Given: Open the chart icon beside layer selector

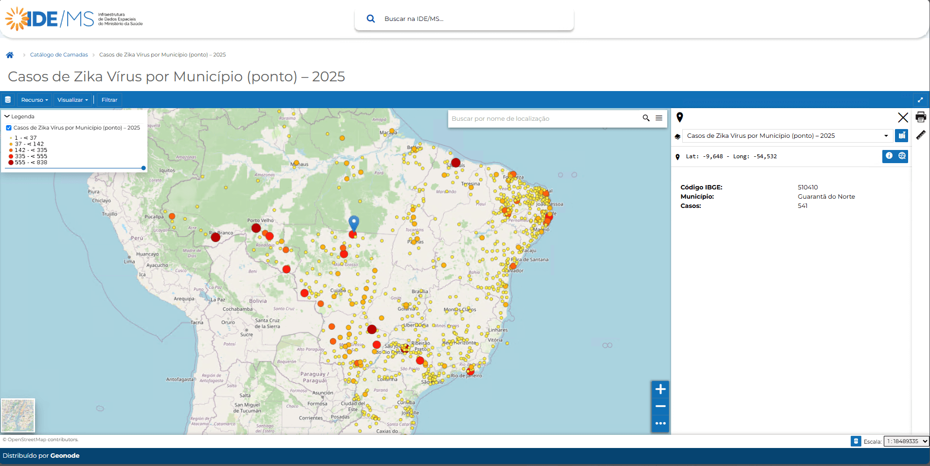Looking at the screenshot, I should pyautogui.click(x=901, y=136).
